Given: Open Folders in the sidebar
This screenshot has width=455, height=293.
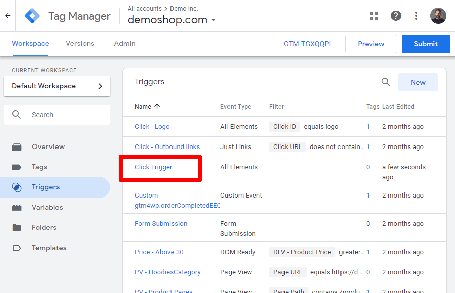Looking at the screenshot, I should tap(44, 227).
